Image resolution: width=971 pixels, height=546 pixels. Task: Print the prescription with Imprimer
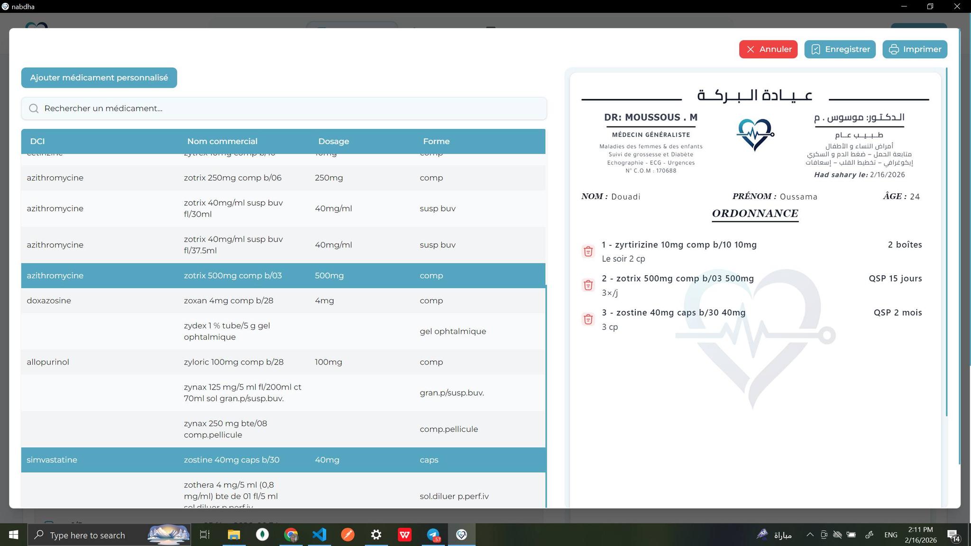pyautogui.click(x=915, y=49)
